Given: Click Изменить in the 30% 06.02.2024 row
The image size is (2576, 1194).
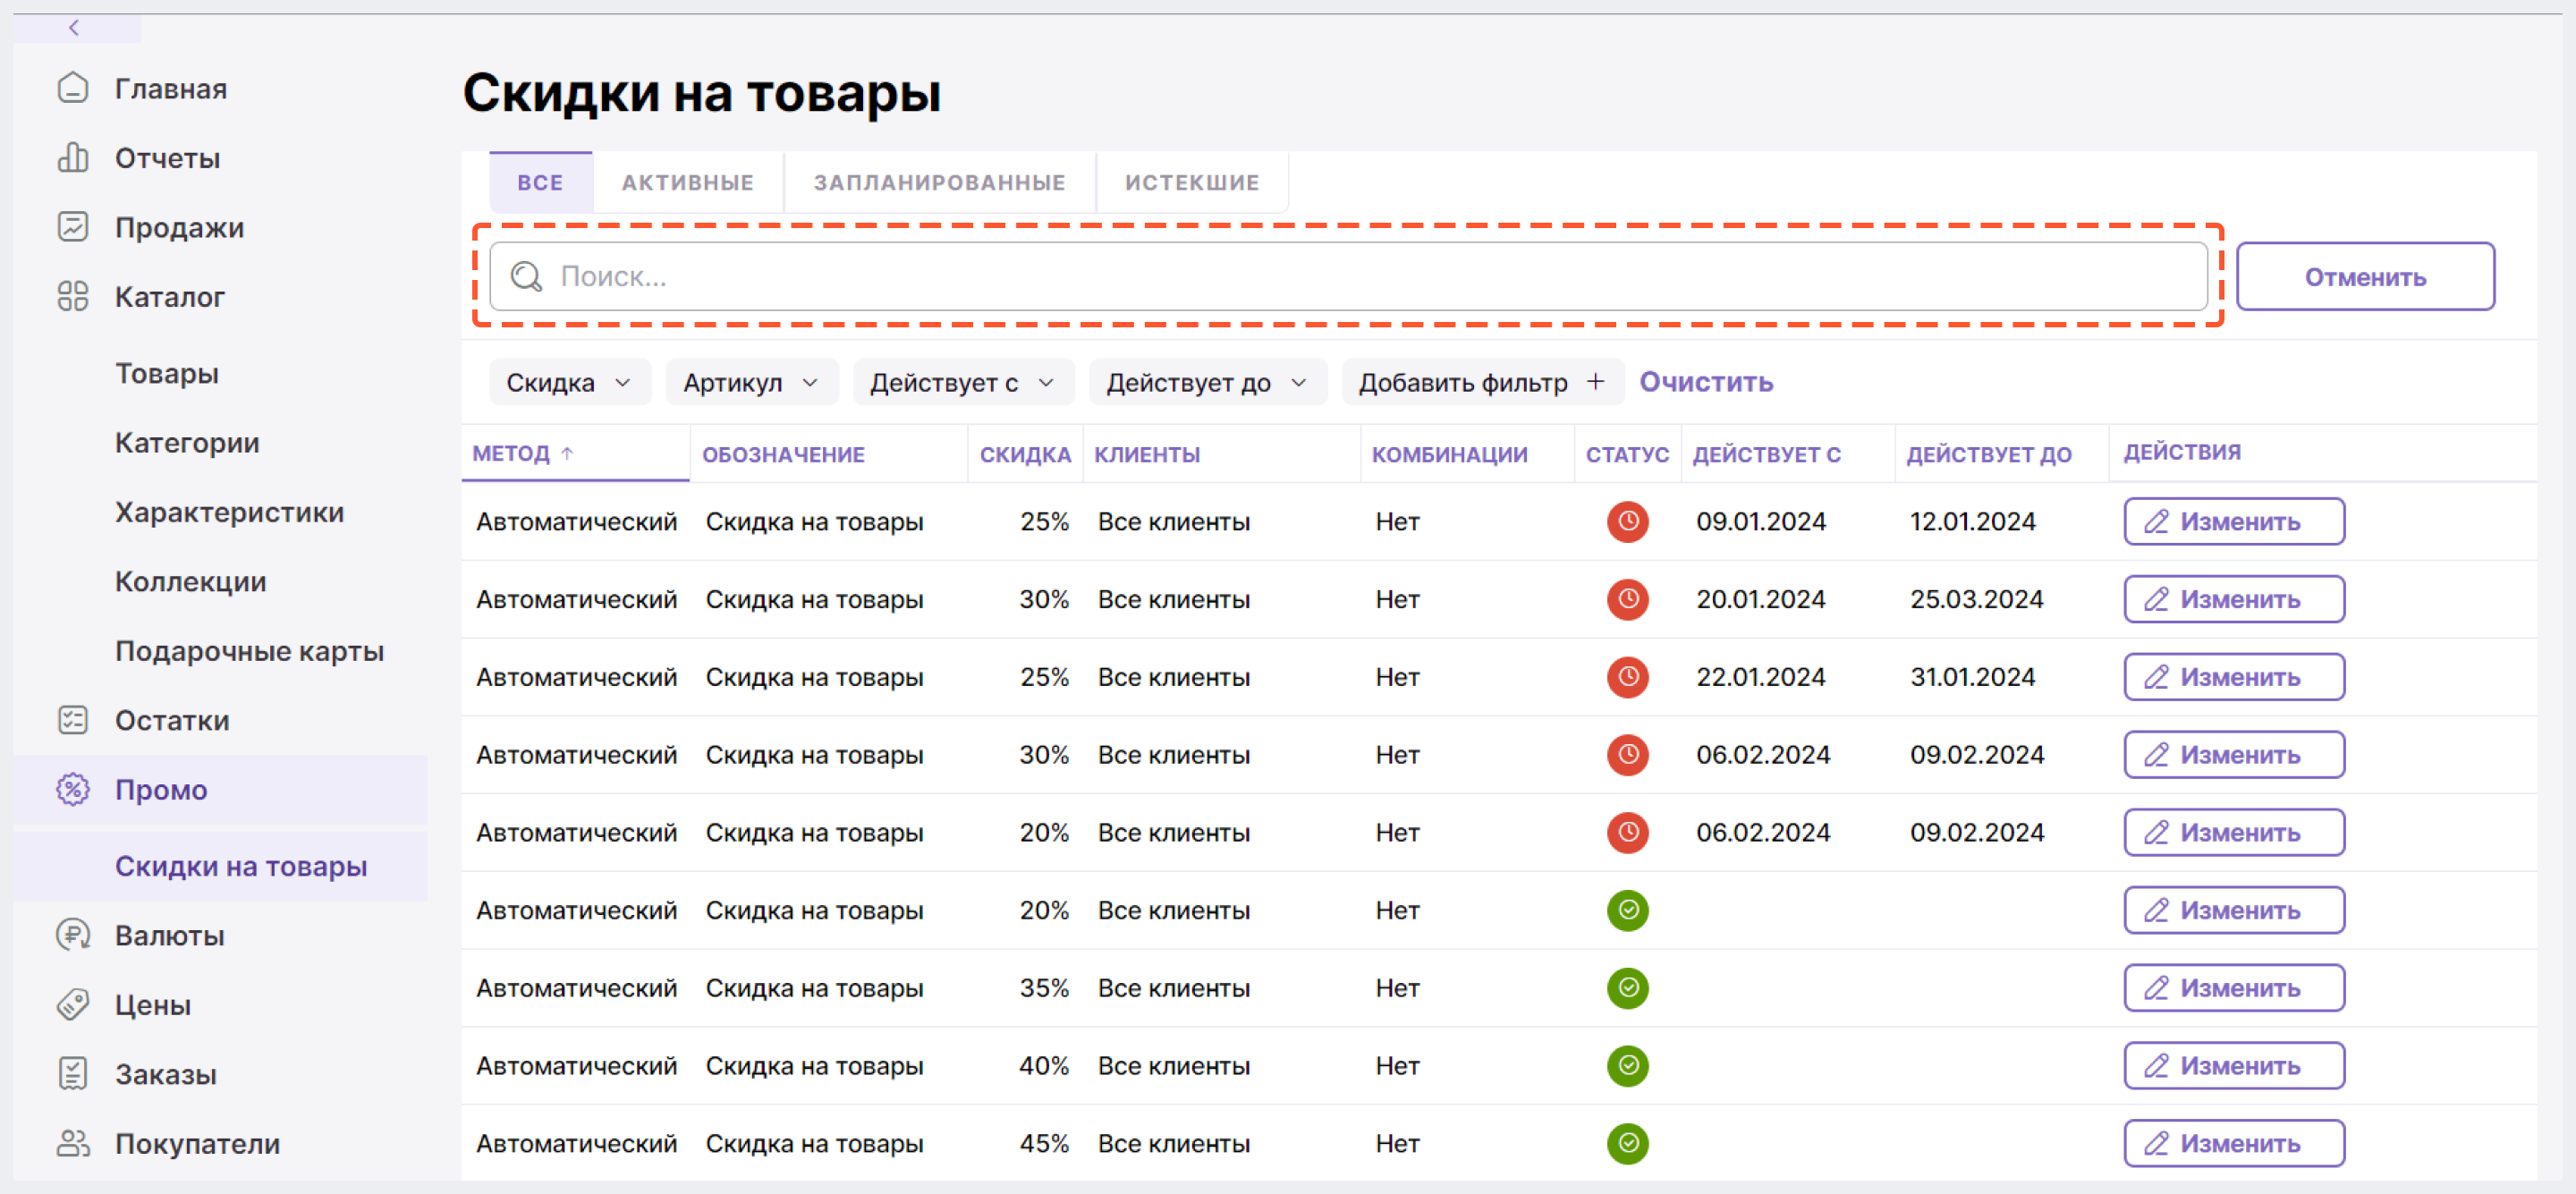Looking at the screenshot, I should click(2234, 755).
